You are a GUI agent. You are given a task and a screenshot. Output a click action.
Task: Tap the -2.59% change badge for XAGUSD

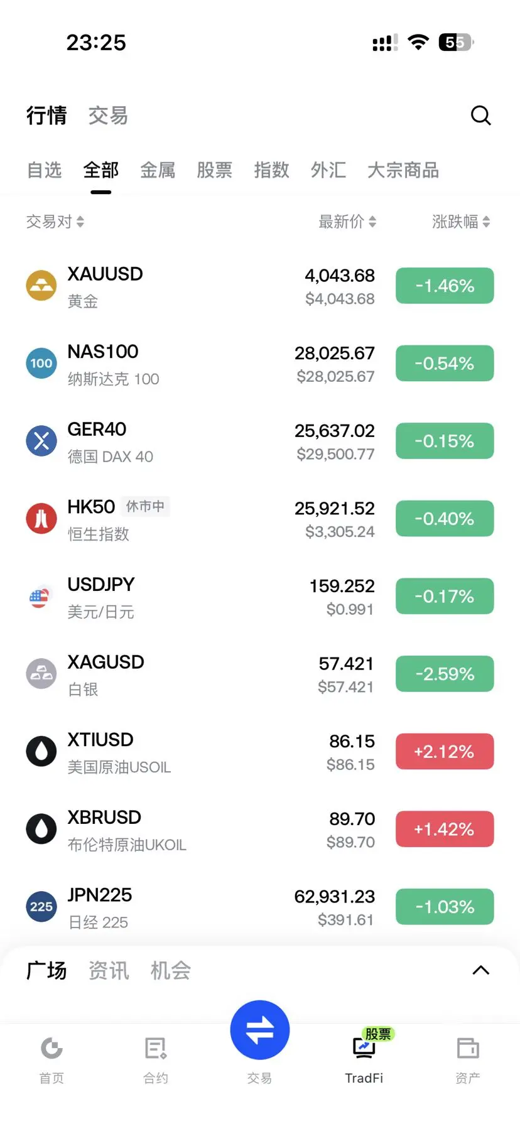pyautogui.click(x=445, y=674)
